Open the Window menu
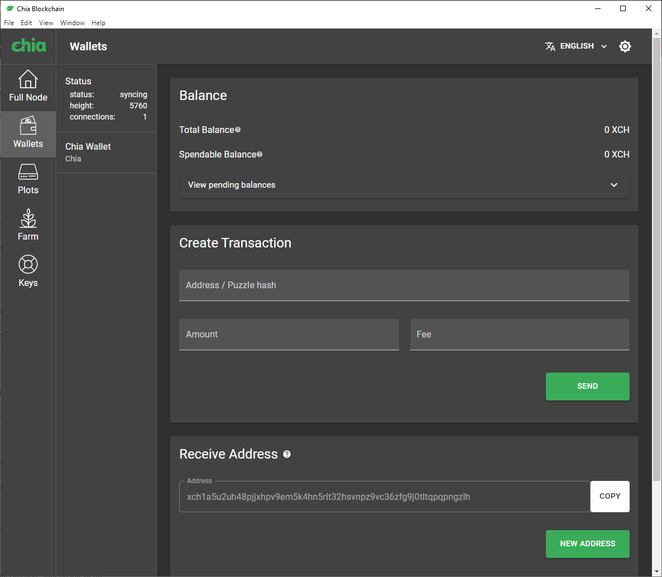Screen dimensions: 662x577 click(72, 23)
